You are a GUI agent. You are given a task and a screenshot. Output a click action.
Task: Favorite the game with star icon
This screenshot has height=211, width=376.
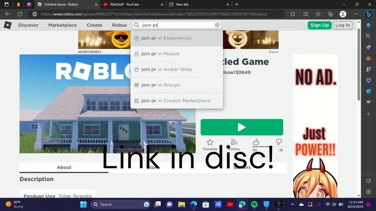[x=210, y=142]
